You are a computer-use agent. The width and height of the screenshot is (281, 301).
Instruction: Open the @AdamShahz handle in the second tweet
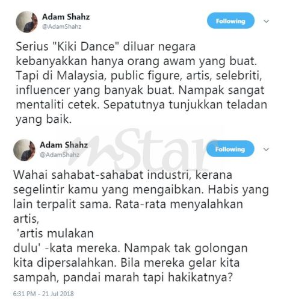pos(60,155)
